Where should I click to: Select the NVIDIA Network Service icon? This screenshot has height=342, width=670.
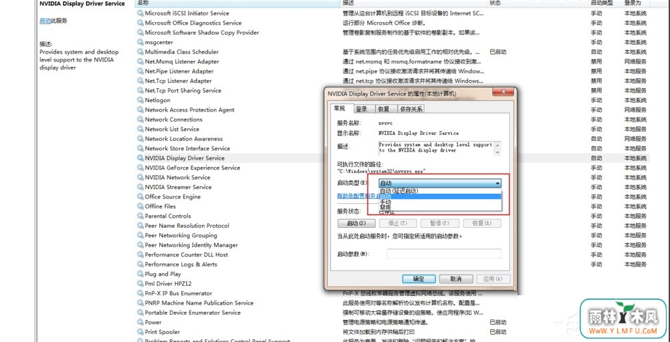coord(140,177)
